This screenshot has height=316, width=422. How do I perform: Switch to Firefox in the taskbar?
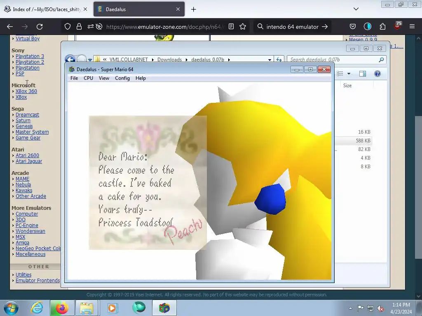coord(62,308)
